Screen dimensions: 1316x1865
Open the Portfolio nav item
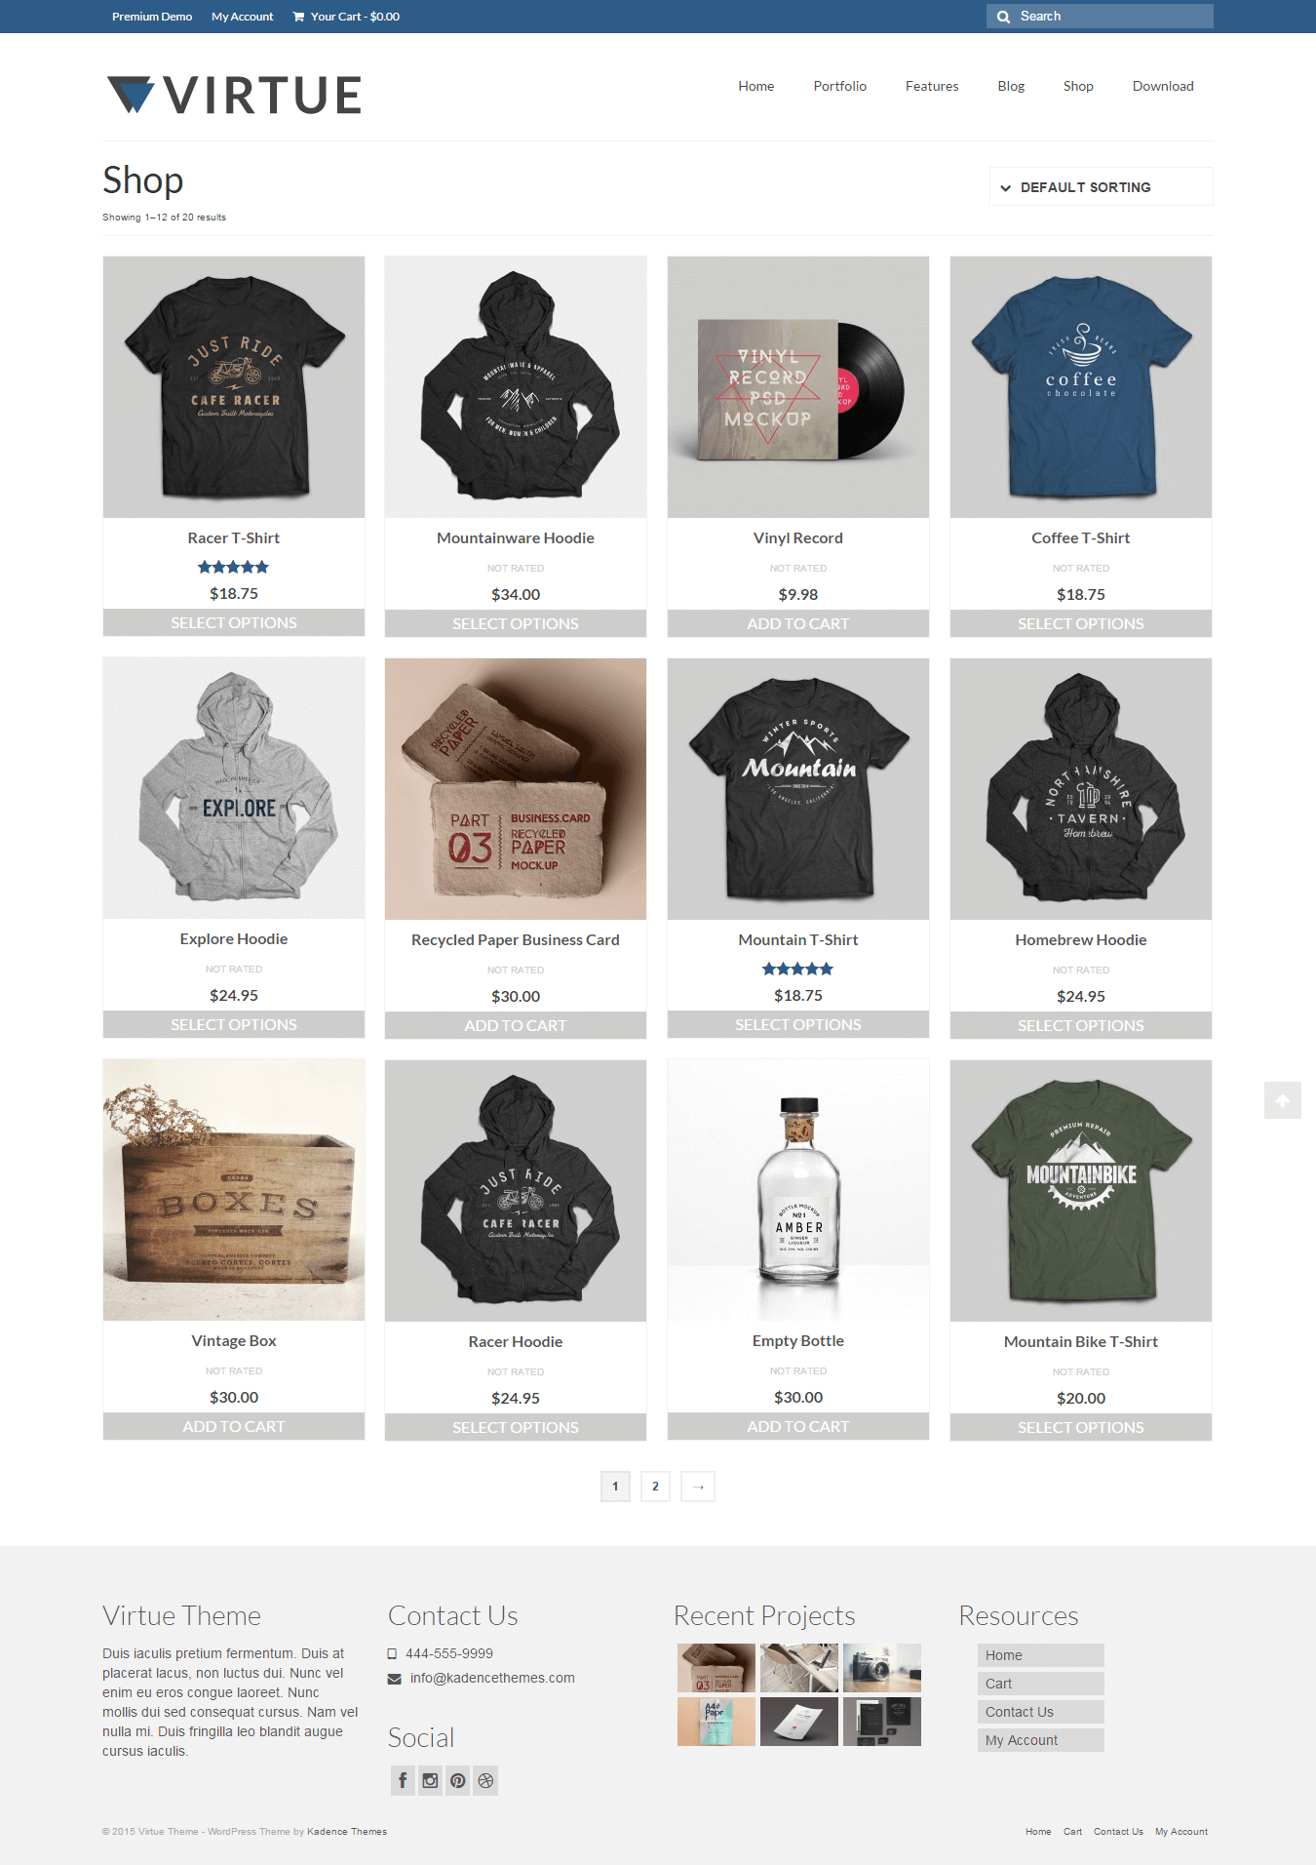click(840, 86)
